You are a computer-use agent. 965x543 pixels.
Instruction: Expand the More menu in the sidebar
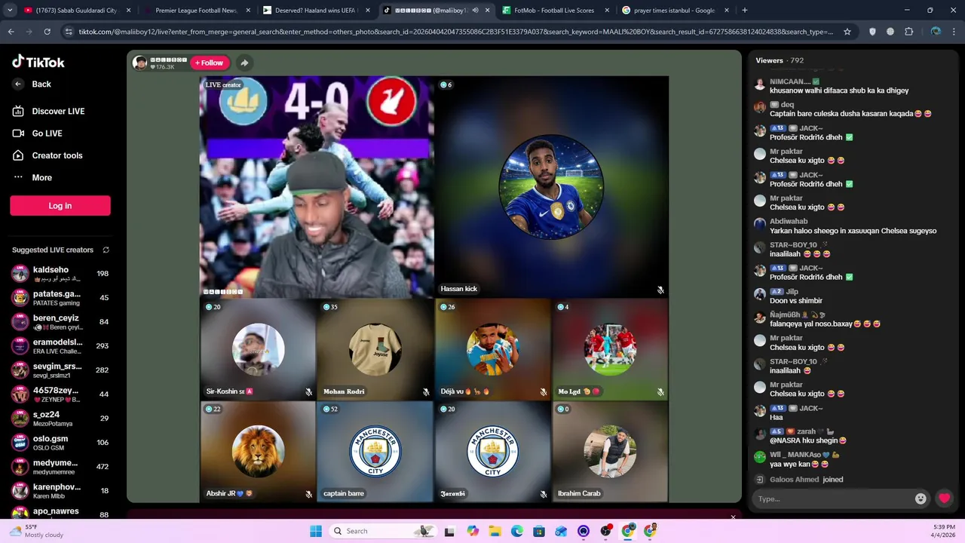point(32,177)
